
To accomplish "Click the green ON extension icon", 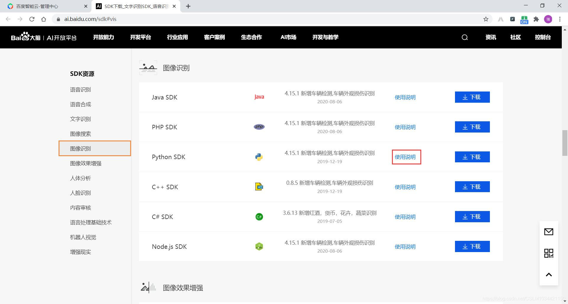I will click(524, 19).
